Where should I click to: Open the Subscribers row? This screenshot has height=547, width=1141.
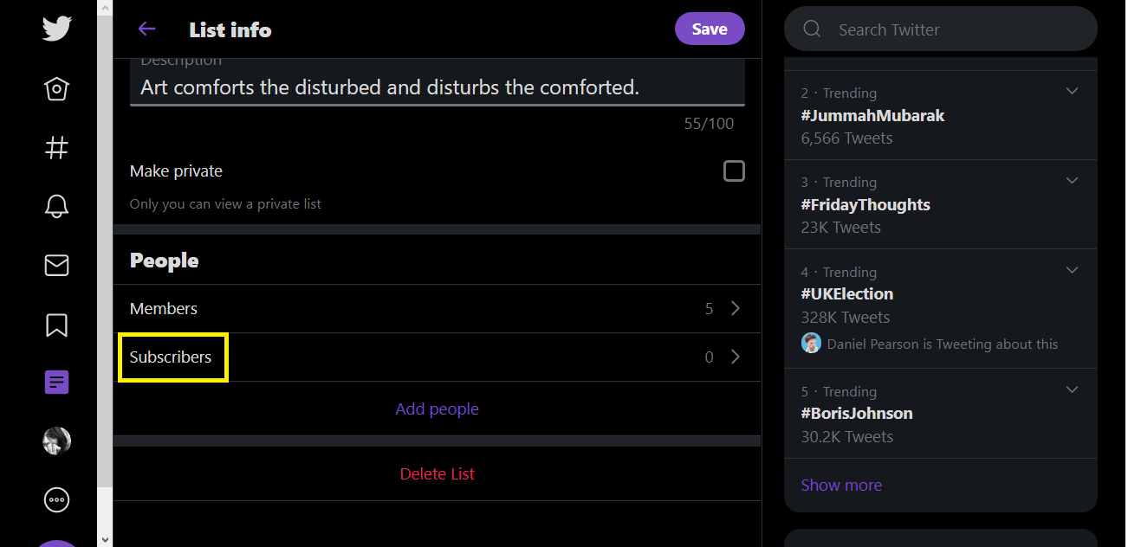click(437, 357)
